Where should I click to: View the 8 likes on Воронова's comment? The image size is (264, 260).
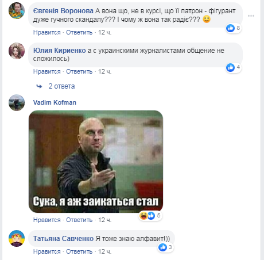click(233, 28)
